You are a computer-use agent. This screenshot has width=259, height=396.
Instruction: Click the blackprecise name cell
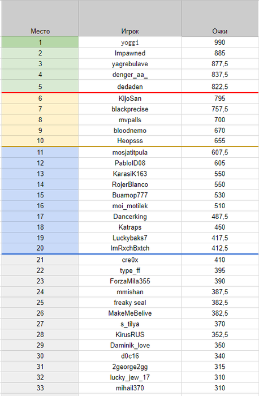click(x=129, y=109)
